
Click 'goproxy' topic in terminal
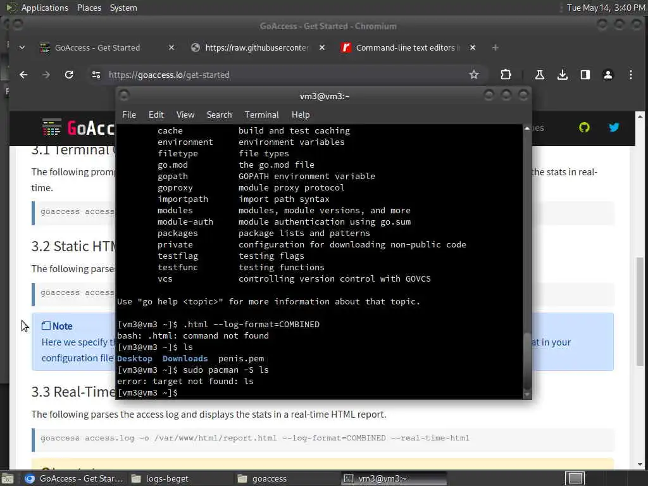(175, 187)
